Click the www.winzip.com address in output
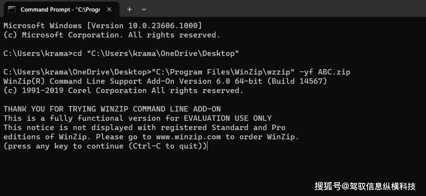Viewport: 426px width, 196px height. [x=188, y=137]
